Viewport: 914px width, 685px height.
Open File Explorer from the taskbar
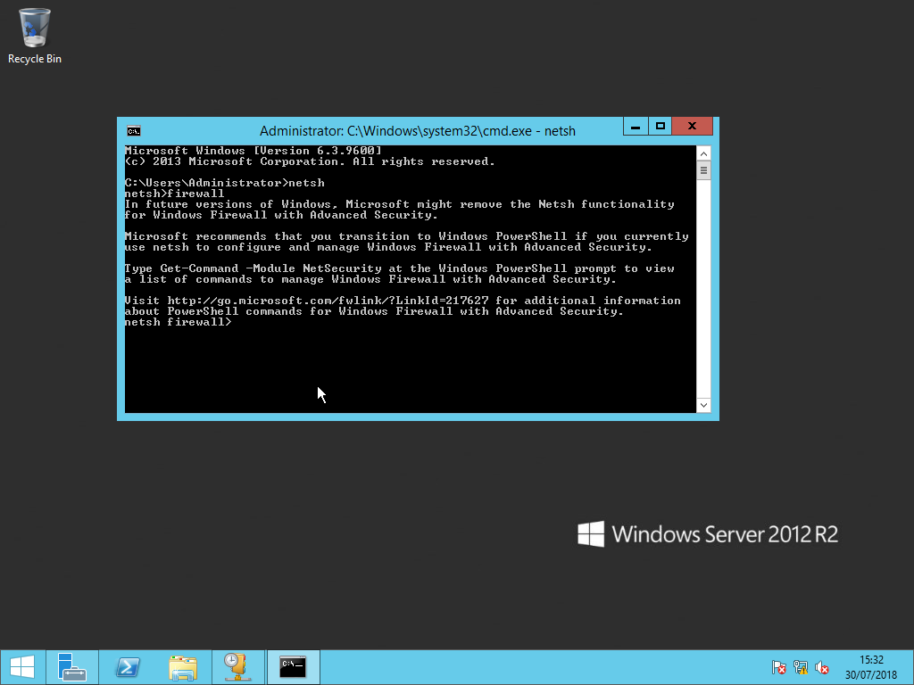tap(183, 667)
